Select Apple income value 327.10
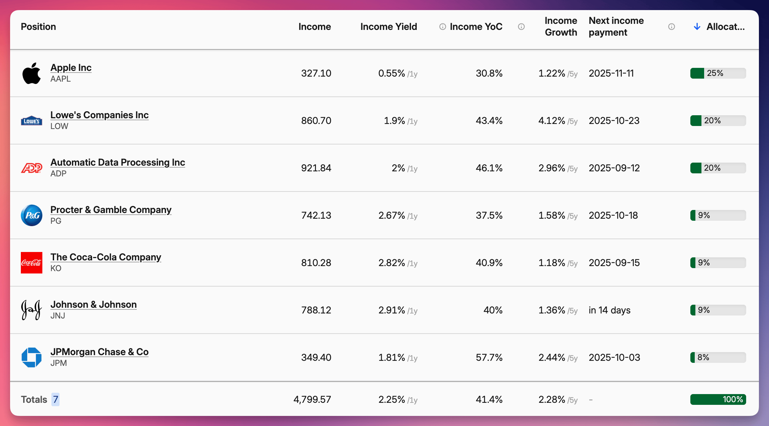This screenshot has width=769, height=426. [x=316, y=73]
